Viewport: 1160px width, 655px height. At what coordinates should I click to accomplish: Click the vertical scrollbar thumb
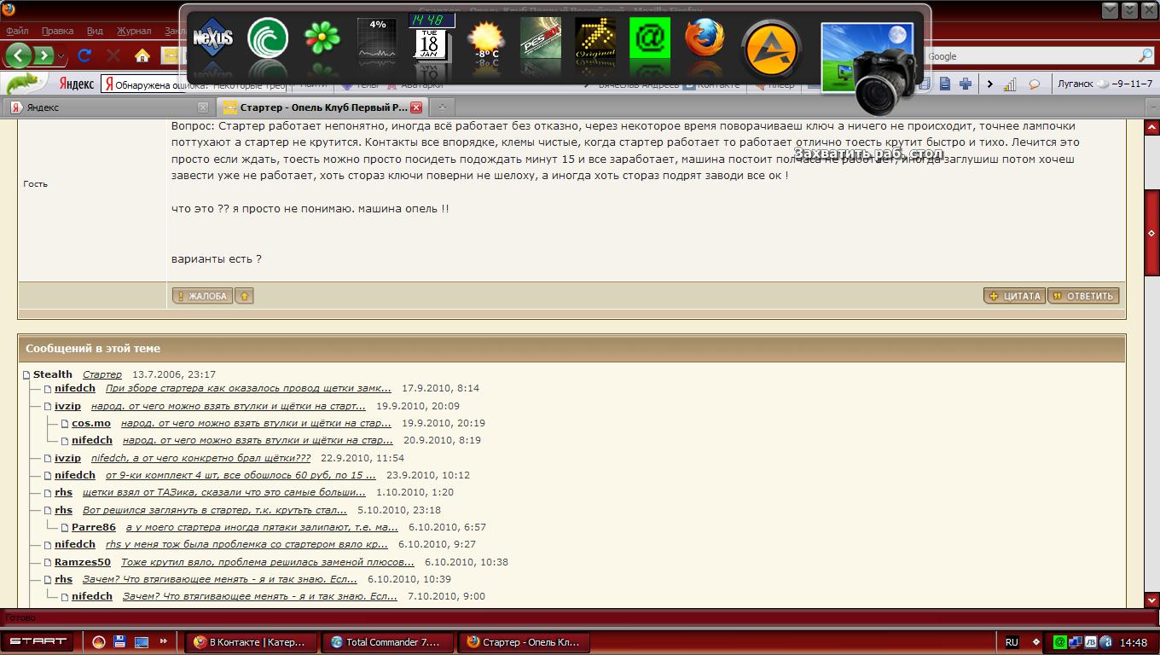click(x=1151, y=233)
